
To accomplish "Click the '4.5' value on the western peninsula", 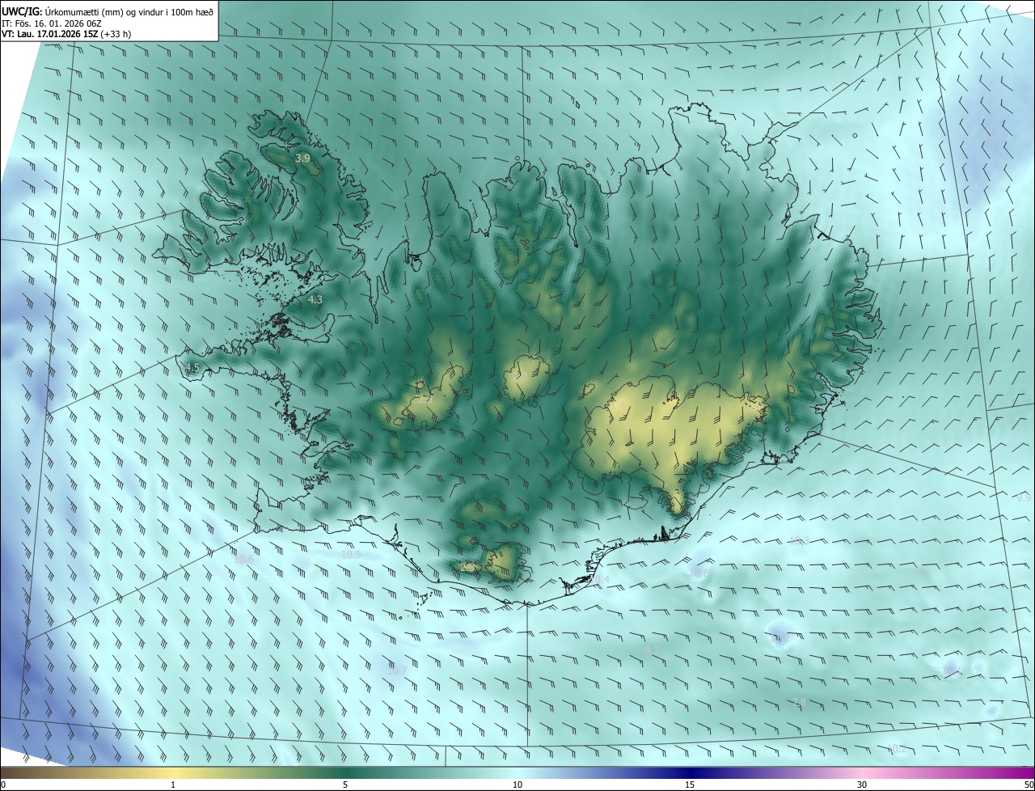I will tap(192, 368).
